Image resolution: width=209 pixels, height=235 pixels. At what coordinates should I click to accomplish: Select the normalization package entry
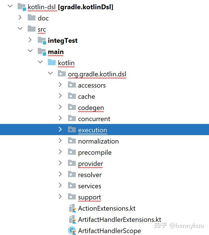98,141
